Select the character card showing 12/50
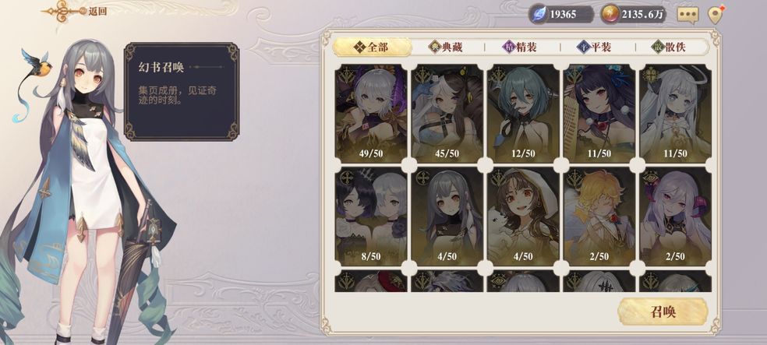Viewport: 767px width, 345px height. 523,114
